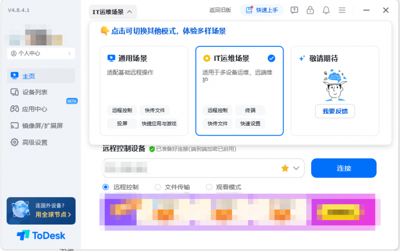
Task: Open 设备列表 in the sidebar
Action: click(35, 92)
